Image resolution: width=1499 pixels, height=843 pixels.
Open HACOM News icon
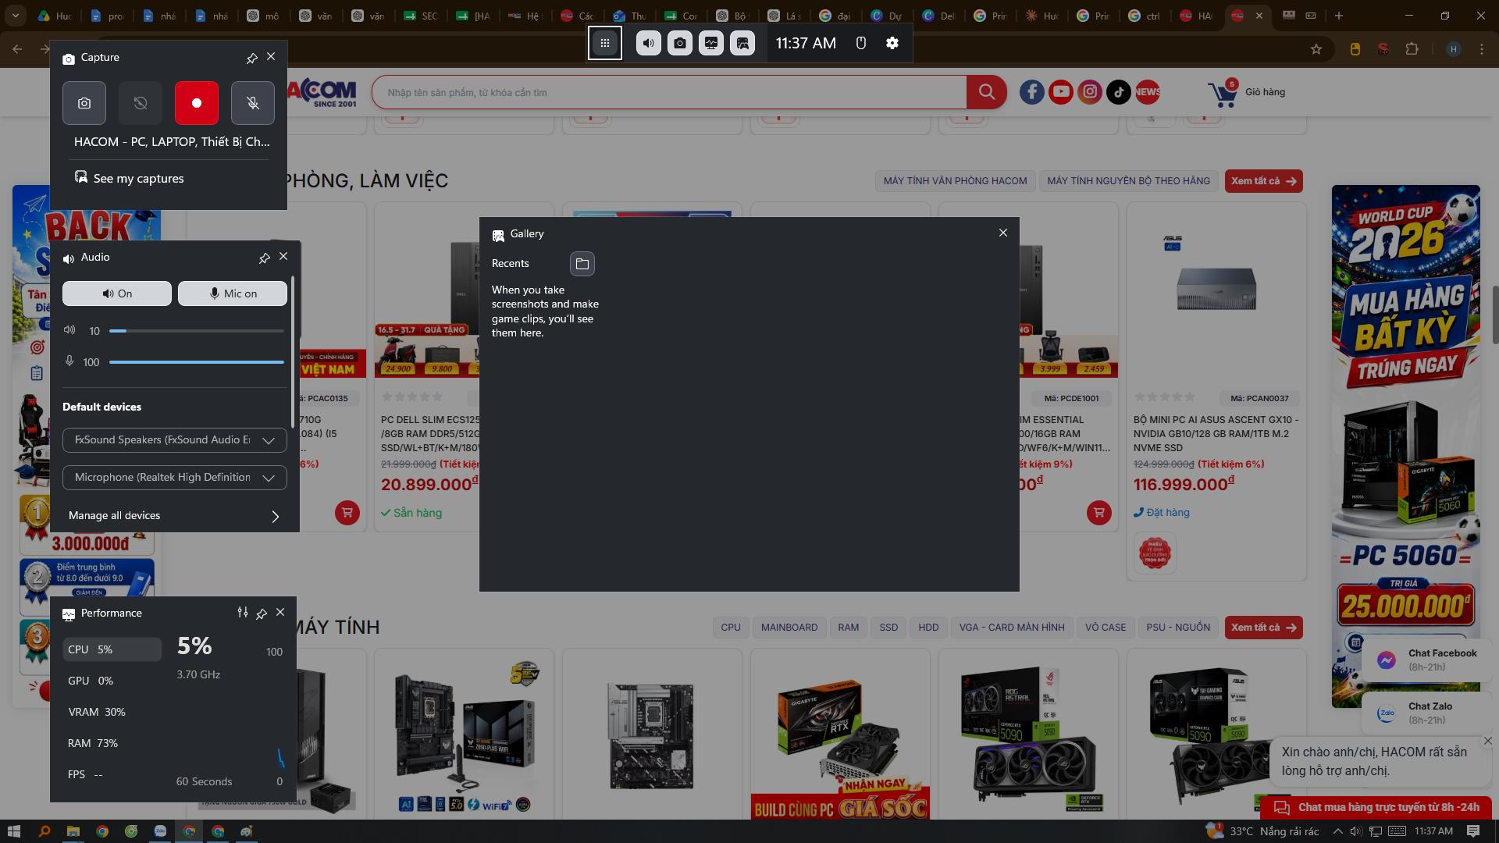1148,92
